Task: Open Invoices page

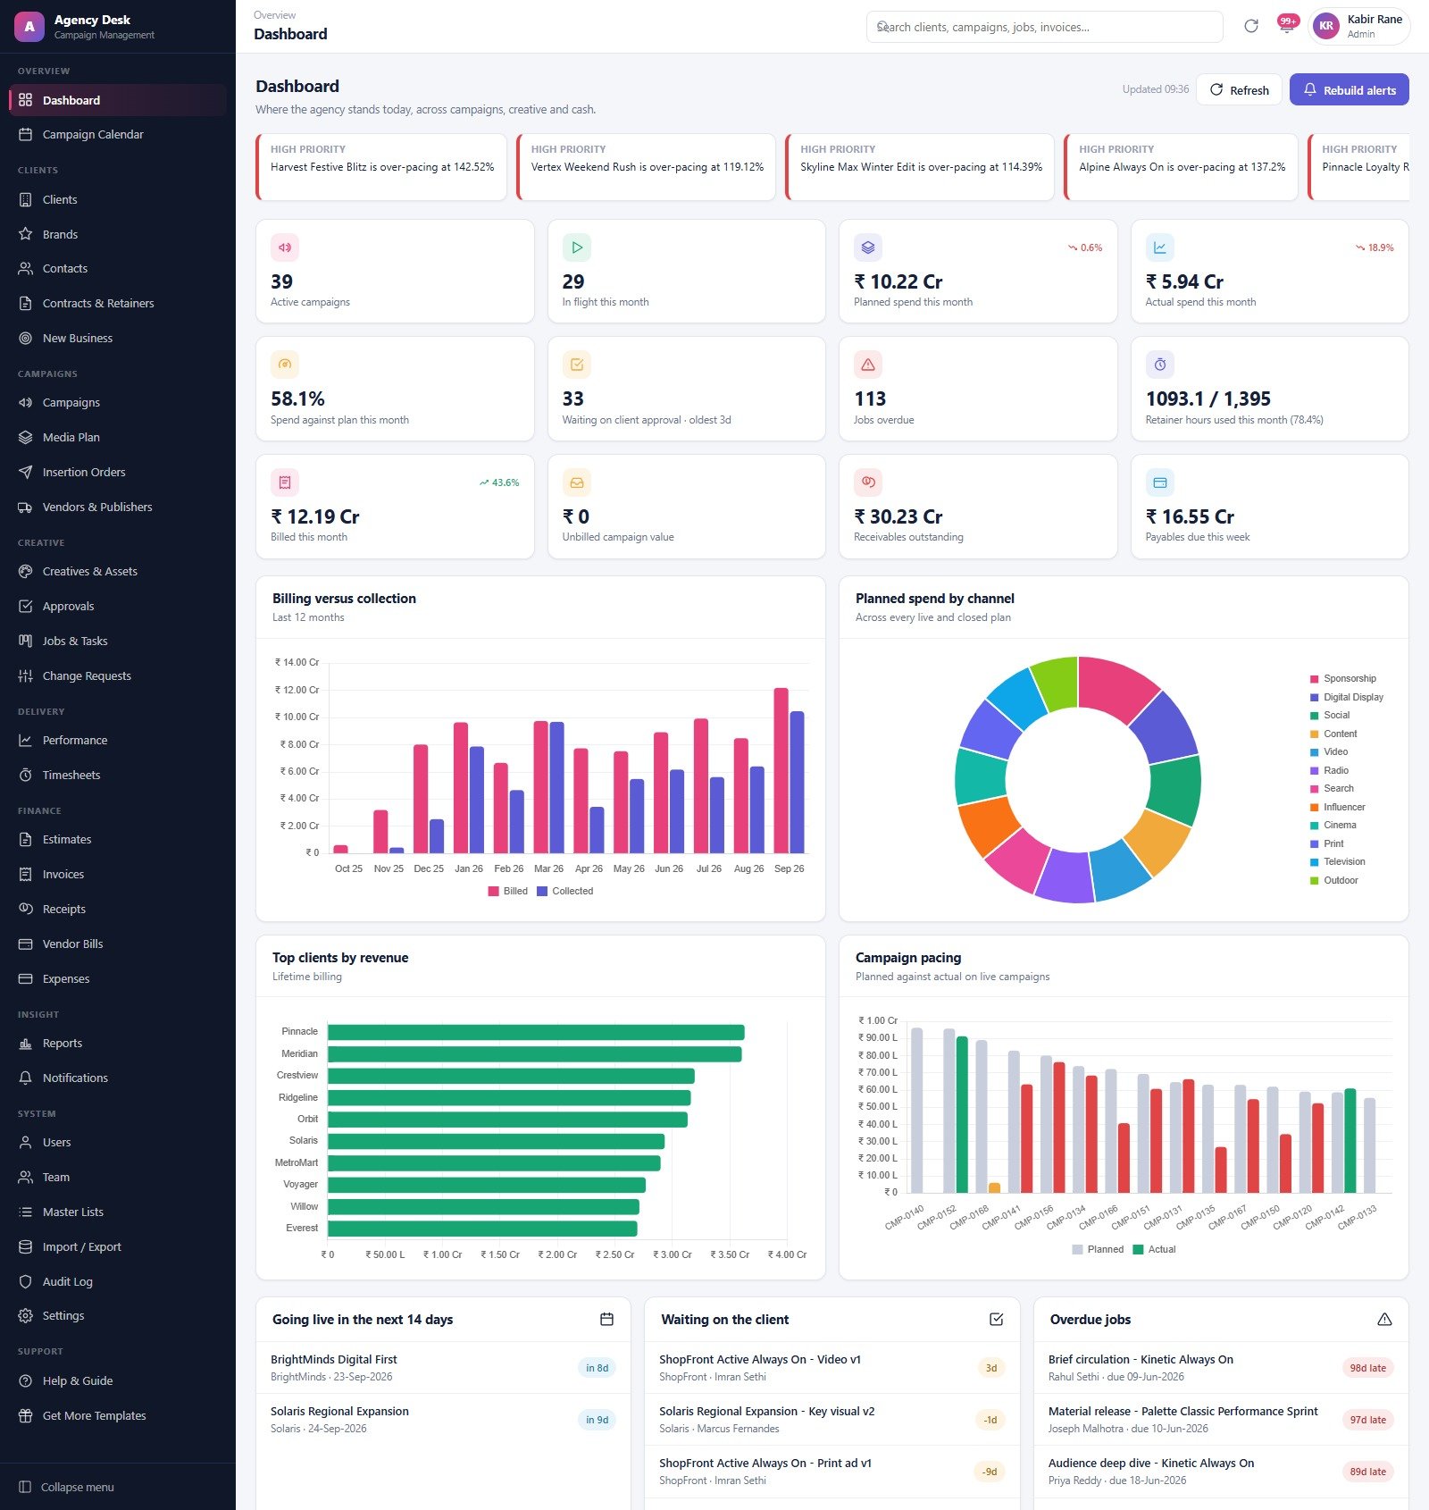Action: click(x=117, y=875)
